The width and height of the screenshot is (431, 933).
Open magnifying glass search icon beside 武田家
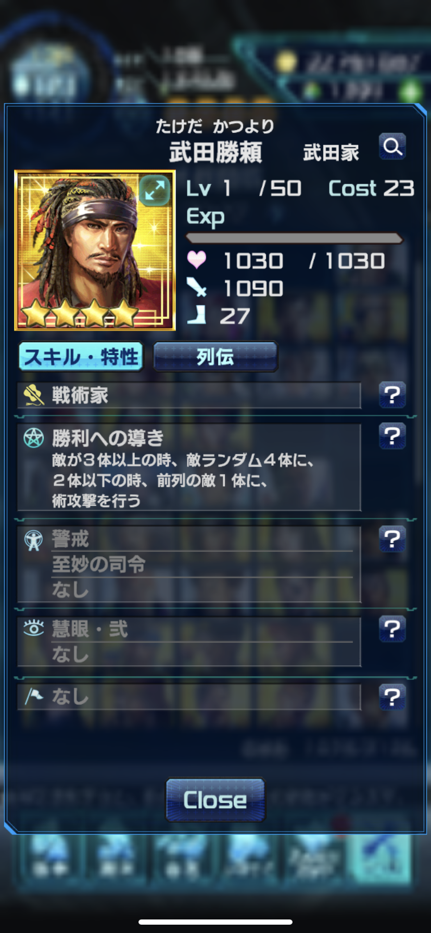tap(392, 147)
